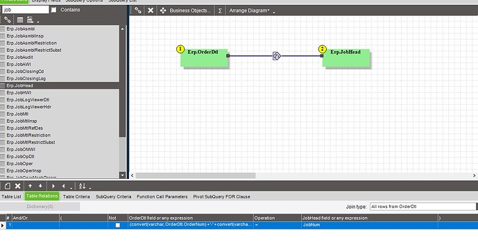Select the Erp.OrderDtl table box in the diagram
This screenshot has width=478, height=251.
pos(204,58)
